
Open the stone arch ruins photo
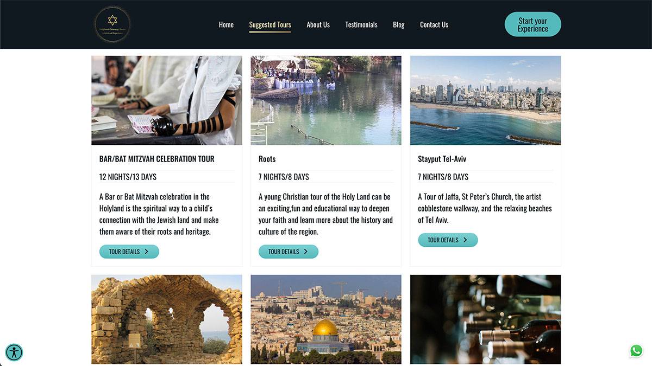pos(167,319)
